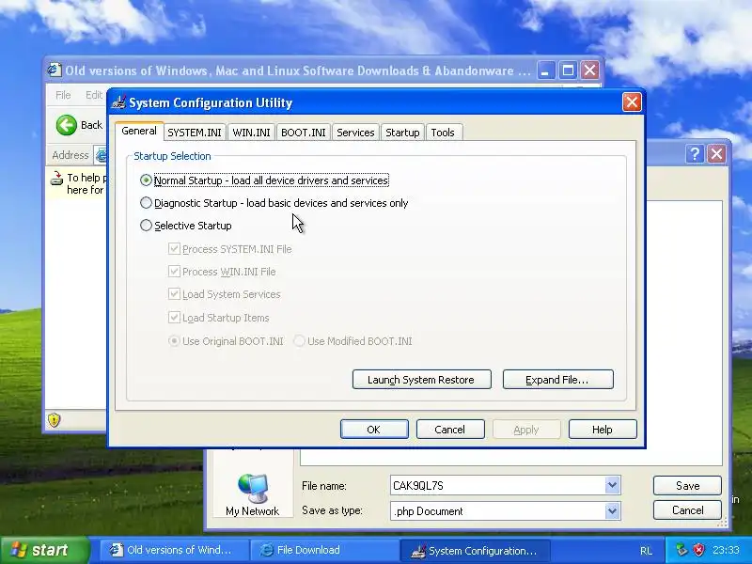Toggle Process SYSTEM.INI File checkbox

tap(174, 249)
